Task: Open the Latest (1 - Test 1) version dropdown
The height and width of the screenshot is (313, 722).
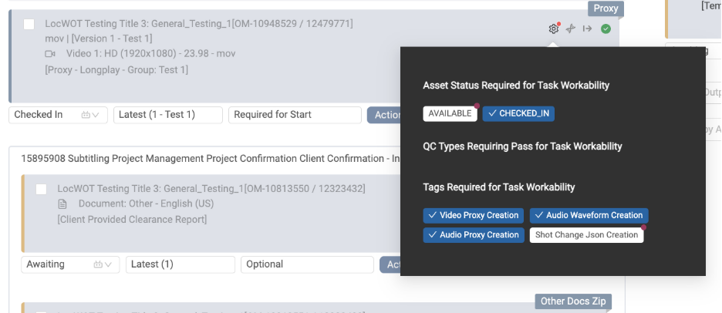Action: tap(168, 115)
